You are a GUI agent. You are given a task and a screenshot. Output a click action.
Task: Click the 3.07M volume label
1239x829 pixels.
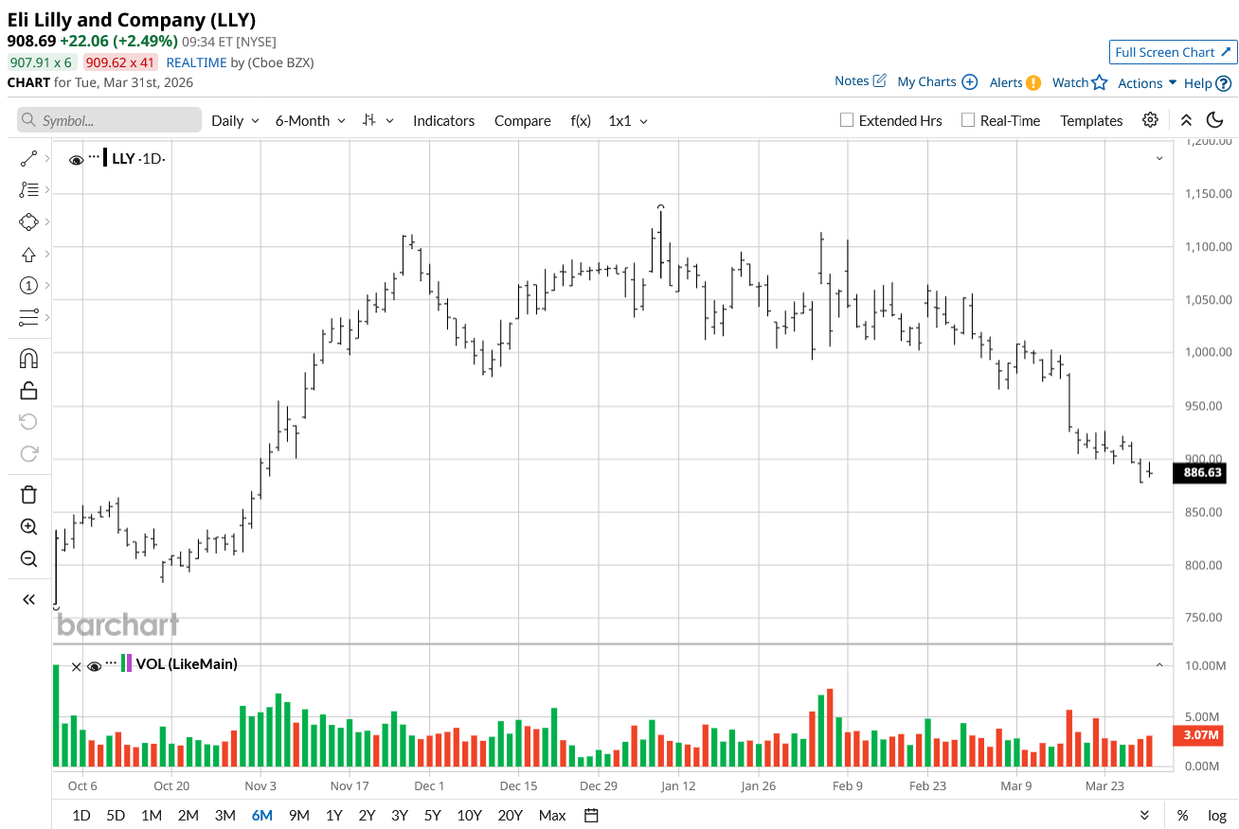coord(1198,734)
